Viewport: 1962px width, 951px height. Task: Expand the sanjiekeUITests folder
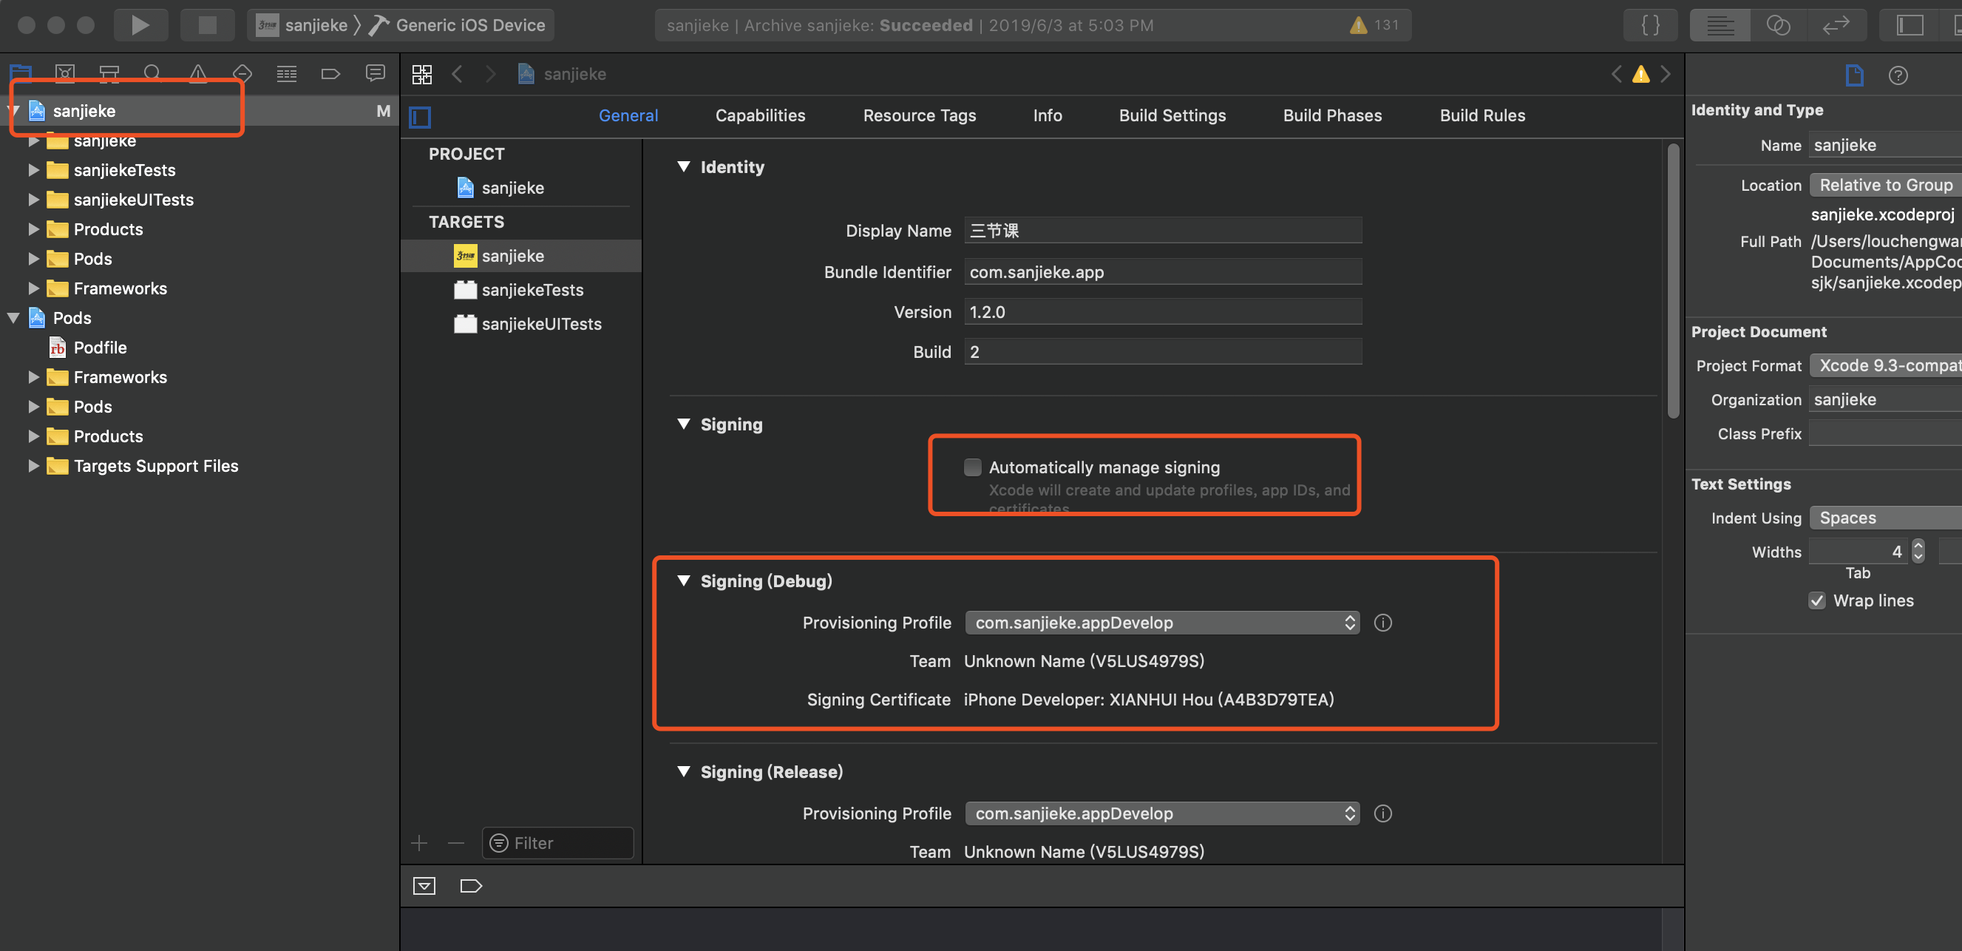33,200
